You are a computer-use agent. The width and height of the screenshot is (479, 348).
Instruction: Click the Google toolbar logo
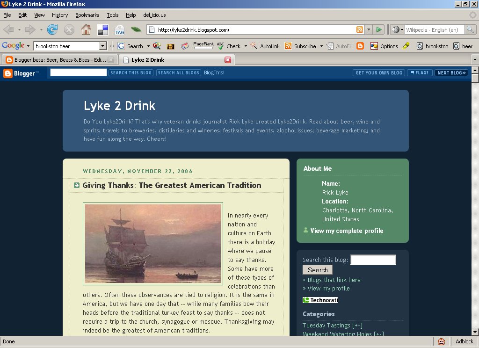[x=13, y=46]
